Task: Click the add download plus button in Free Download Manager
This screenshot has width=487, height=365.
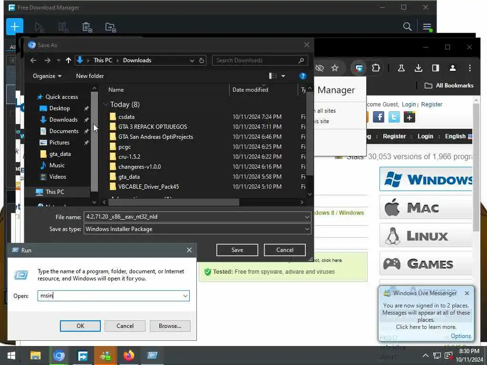Action: [15, 27]
